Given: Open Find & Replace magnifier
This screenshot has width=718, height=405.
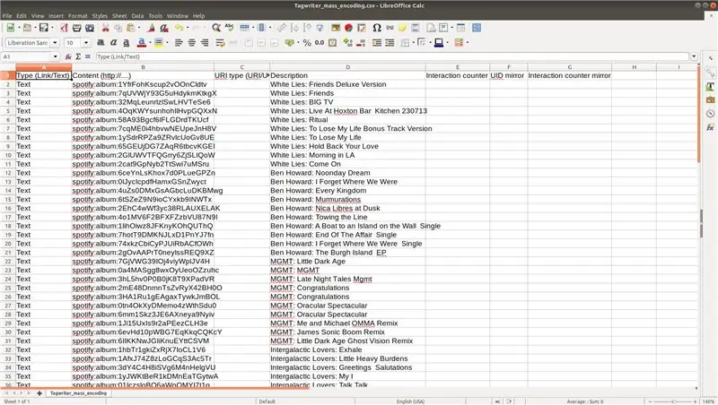Looking at the screenshot, I should pos(216,28).
